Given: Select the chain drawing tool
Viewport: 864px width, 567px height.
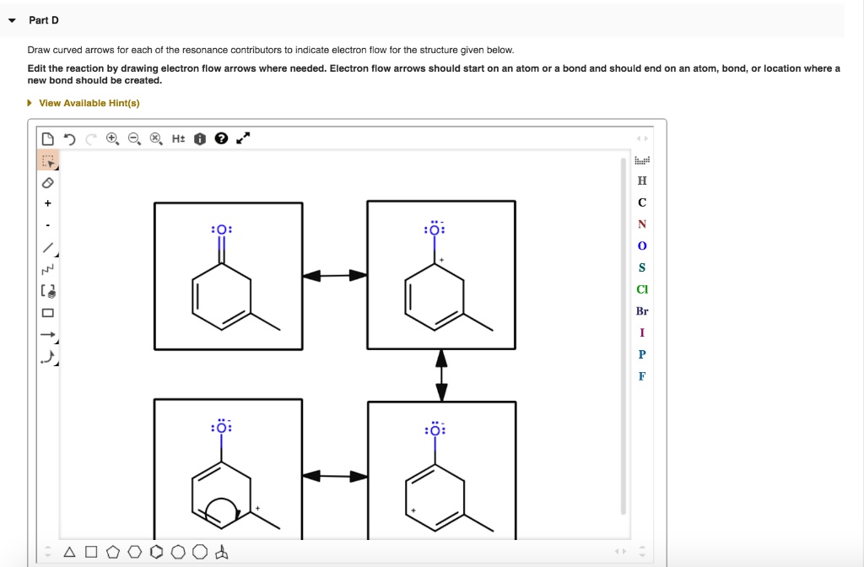Looking at the screenshot, I should pyautogui.click(x=48, y=269).
